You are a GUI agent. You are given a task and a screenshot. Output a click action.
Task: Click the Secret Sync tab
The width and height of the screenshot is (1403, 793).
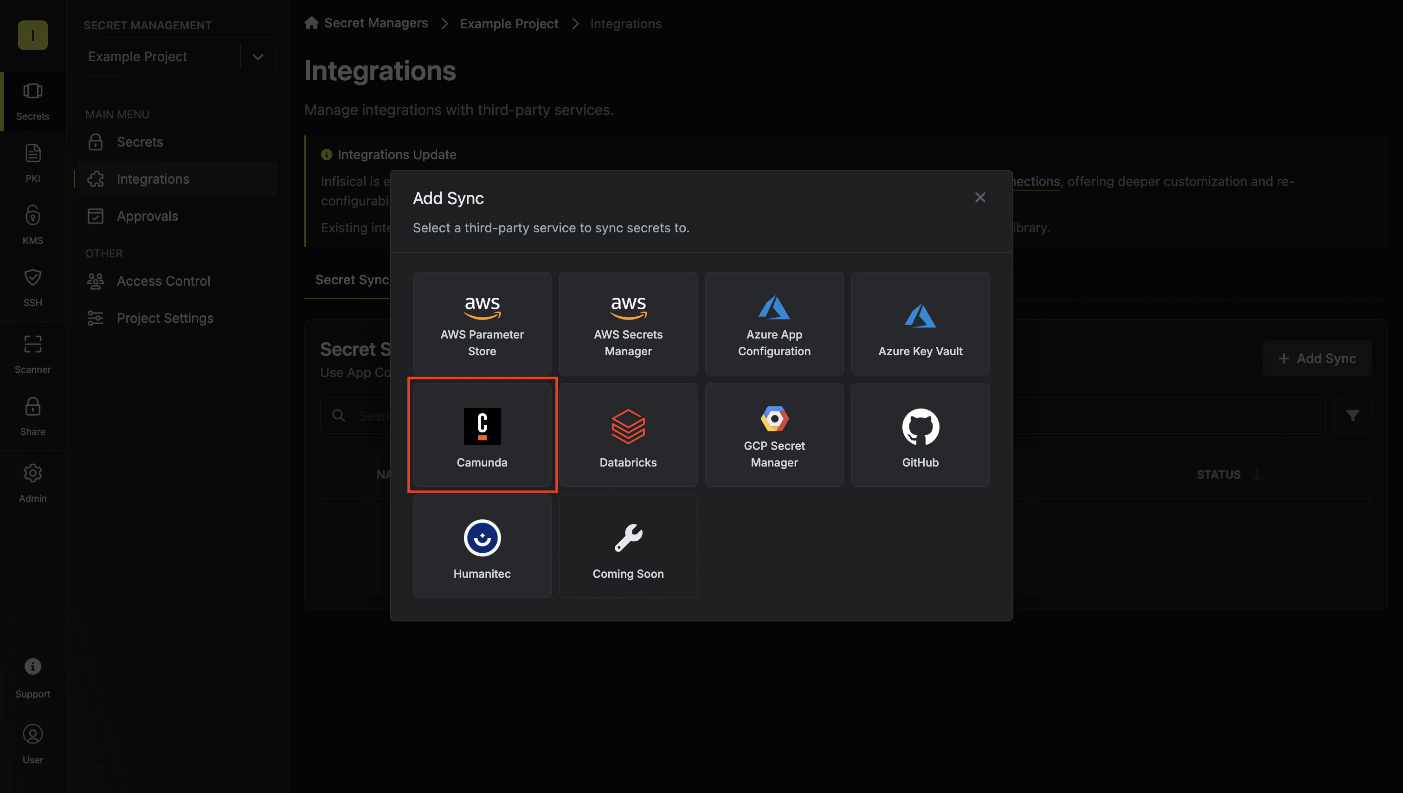pos(352,279)
